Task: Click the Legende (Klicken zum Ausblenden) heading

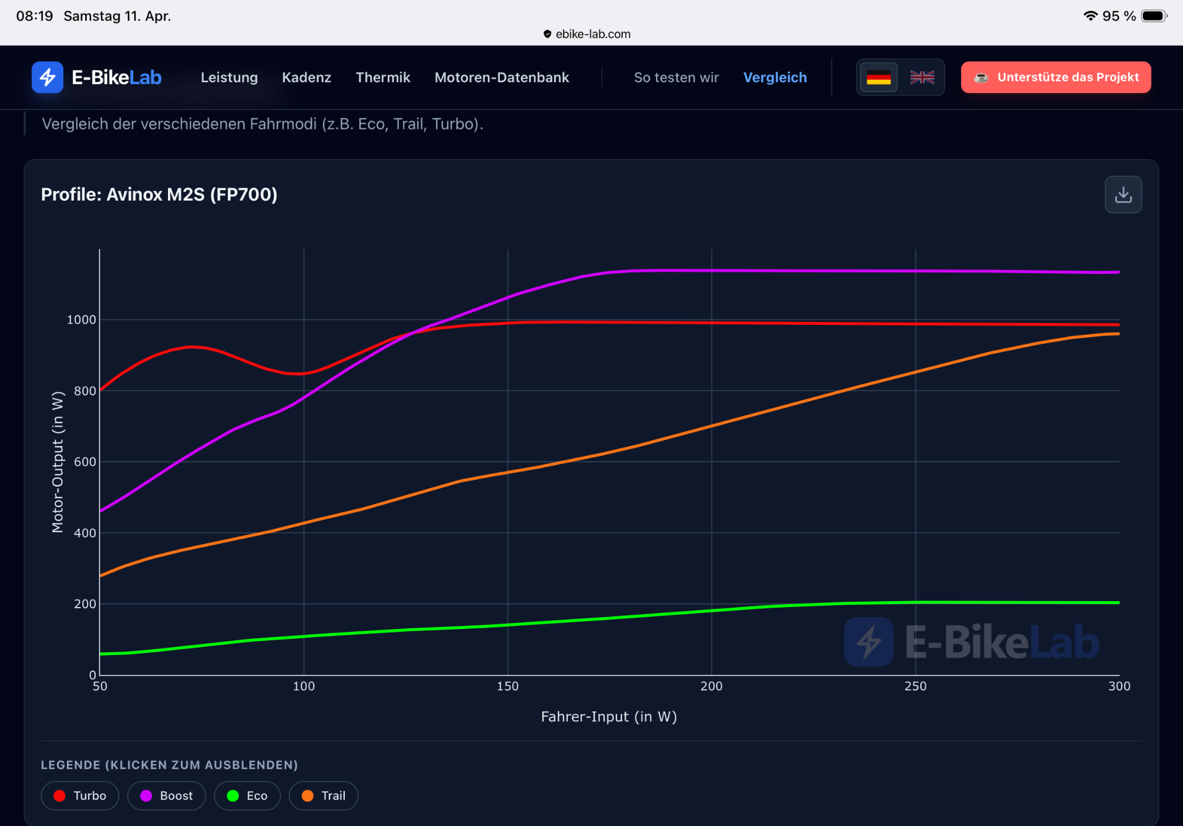Action: click(x=169, y=765)
